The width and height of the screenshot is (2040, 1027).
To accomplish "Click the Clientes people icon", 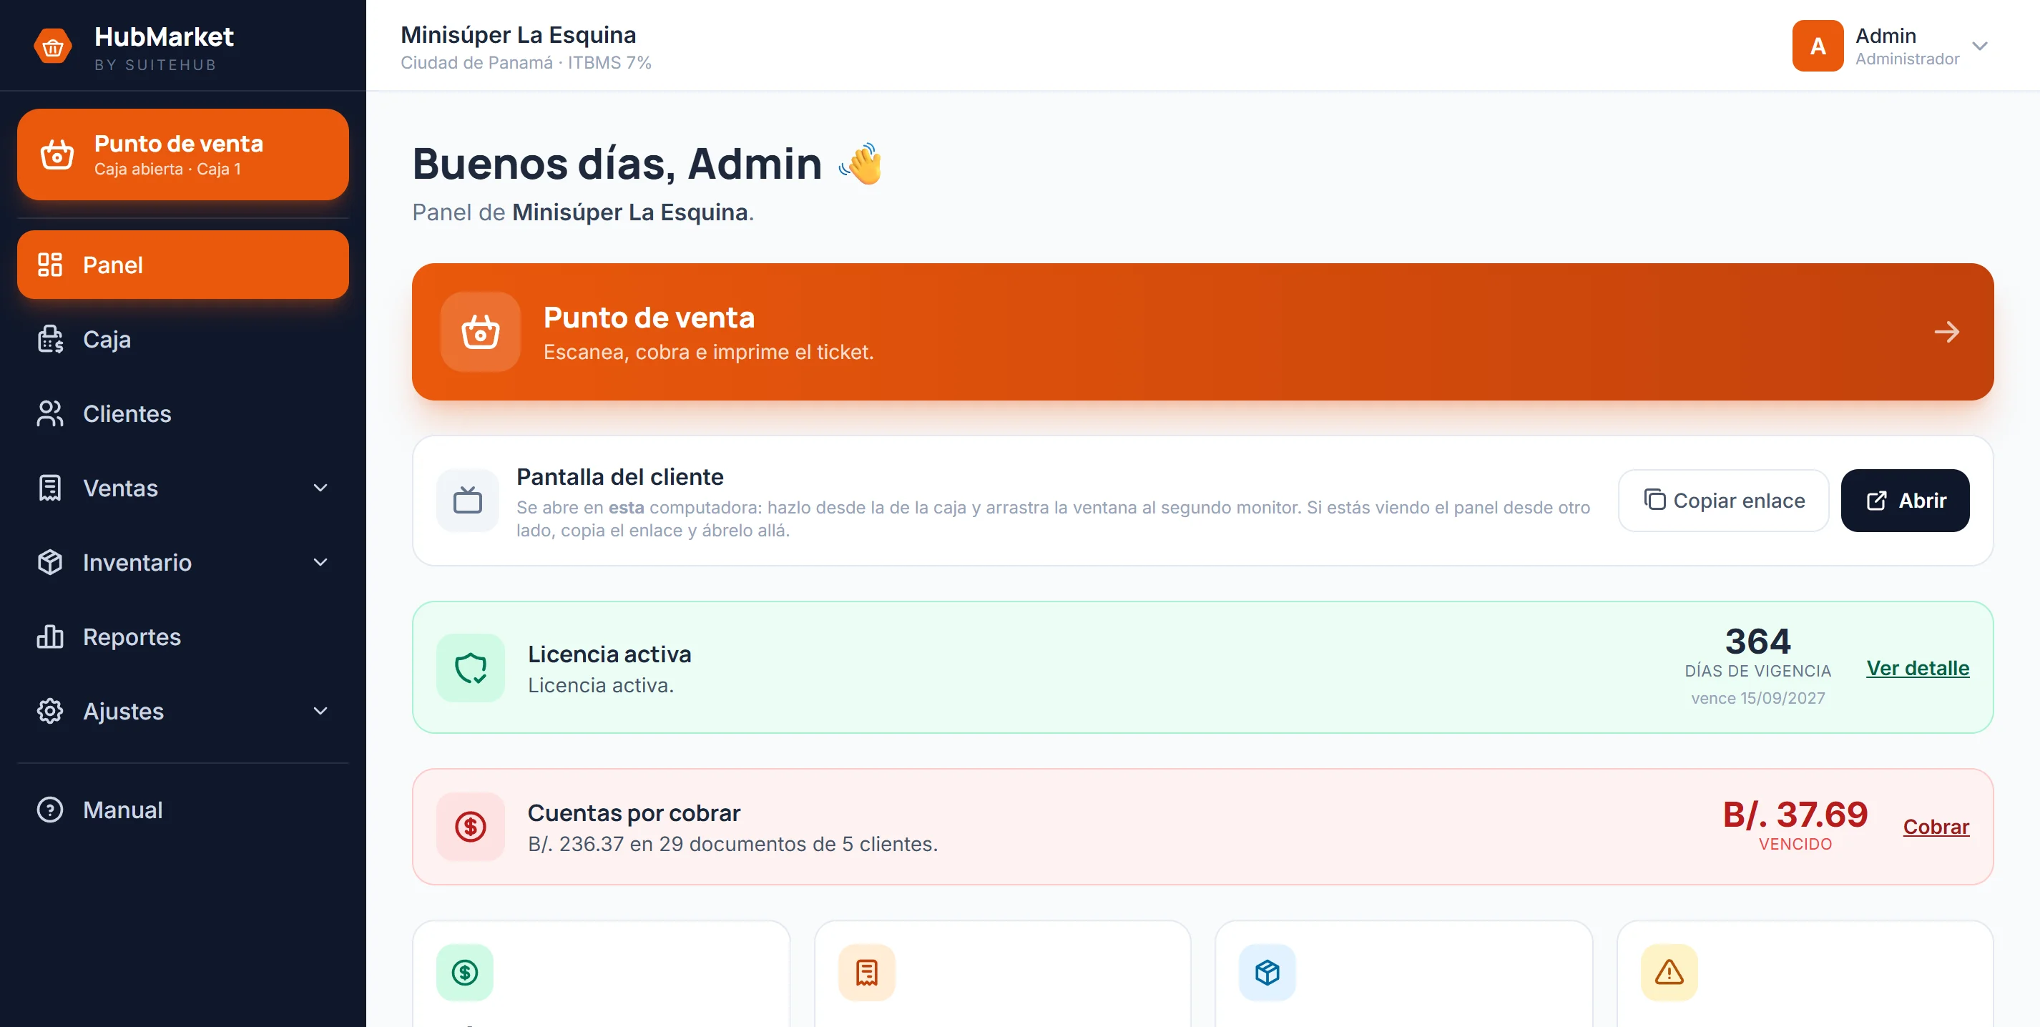I will (50, 414).
